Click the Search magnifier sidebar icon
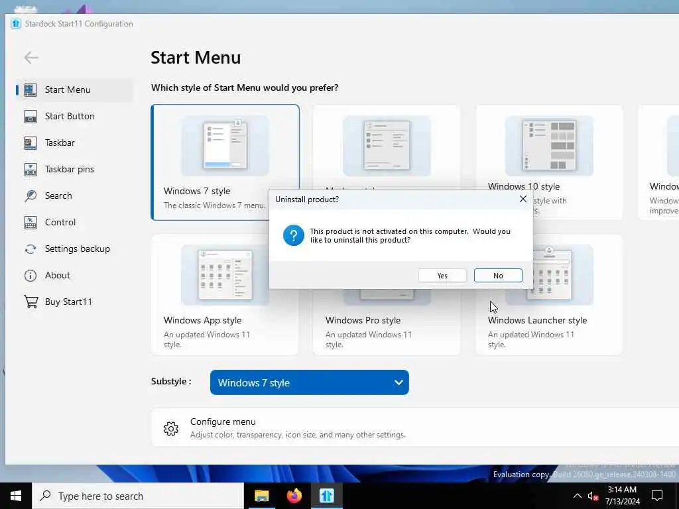Viewport: 679px width, 509px height. click(x=31, y=196)
